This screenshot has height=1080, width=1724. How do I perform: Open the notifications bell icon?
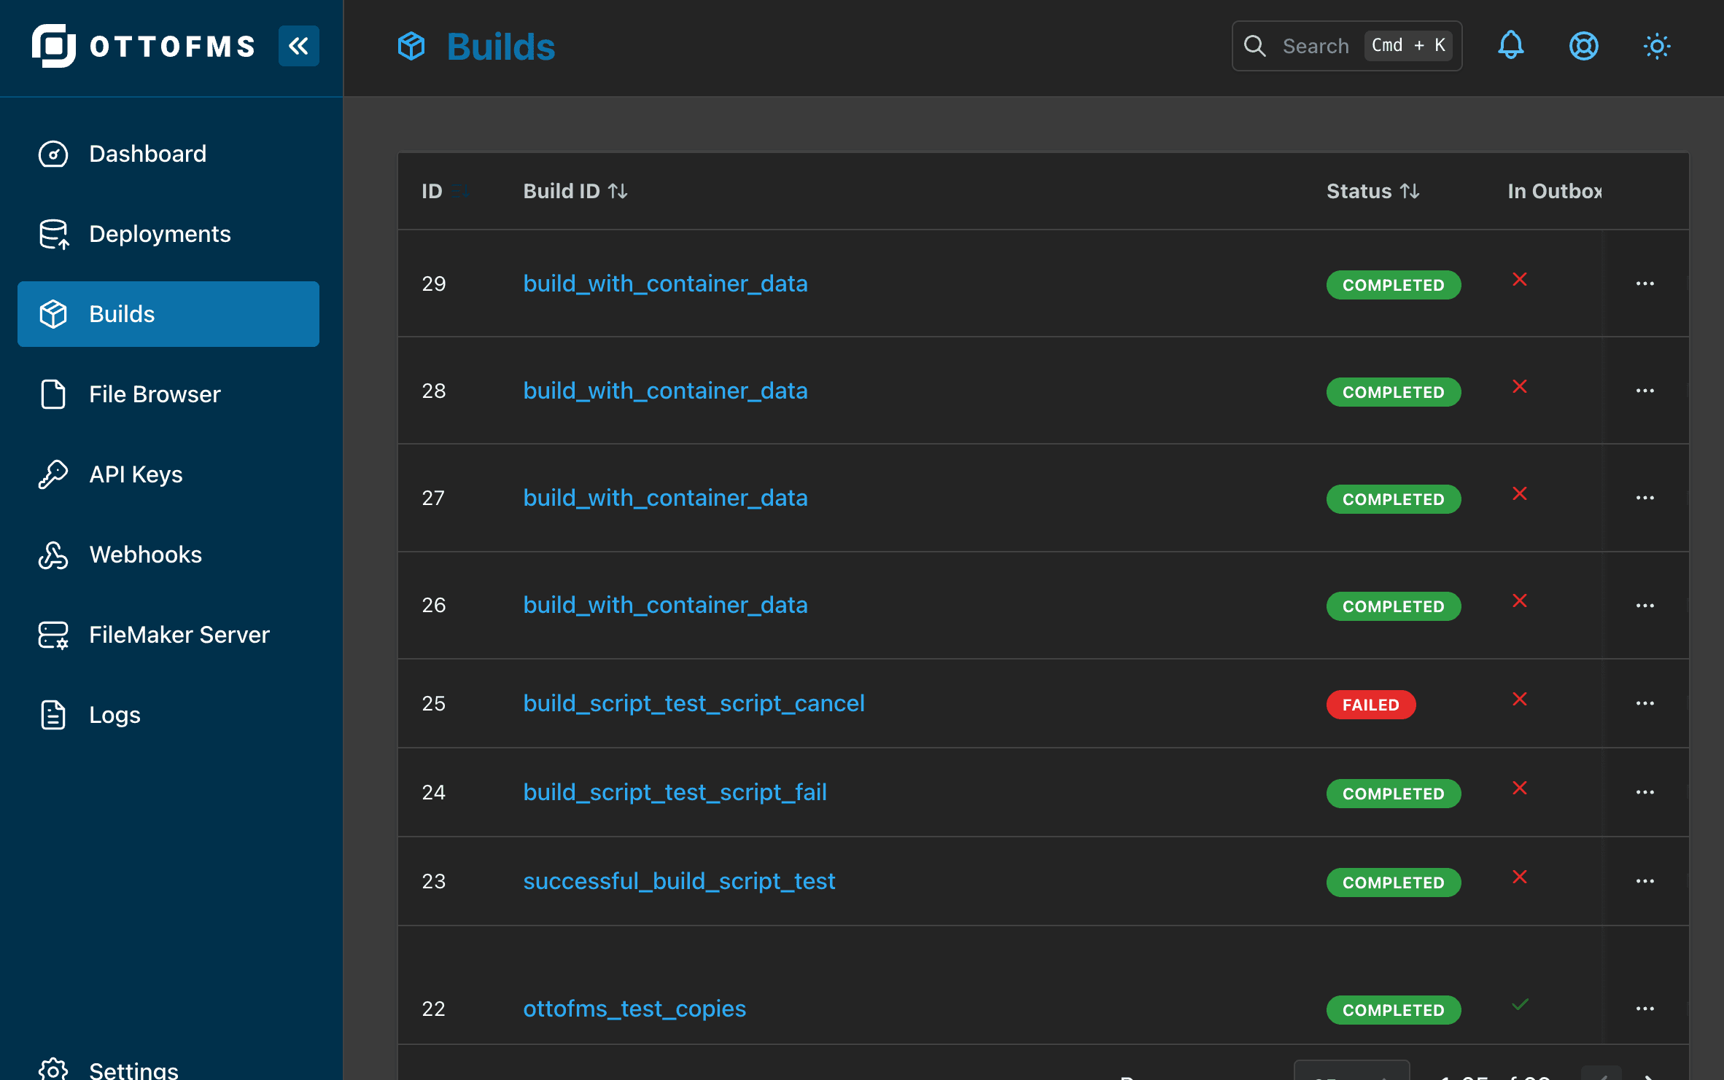click(1511, 45)
